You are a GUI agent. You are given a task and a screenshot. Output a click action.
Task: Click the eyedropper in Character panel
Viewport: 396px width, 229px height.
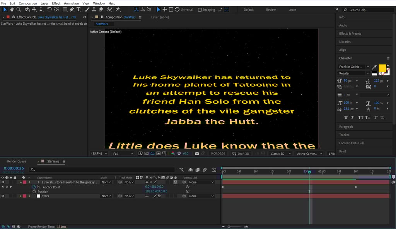[x=374, y=67]
